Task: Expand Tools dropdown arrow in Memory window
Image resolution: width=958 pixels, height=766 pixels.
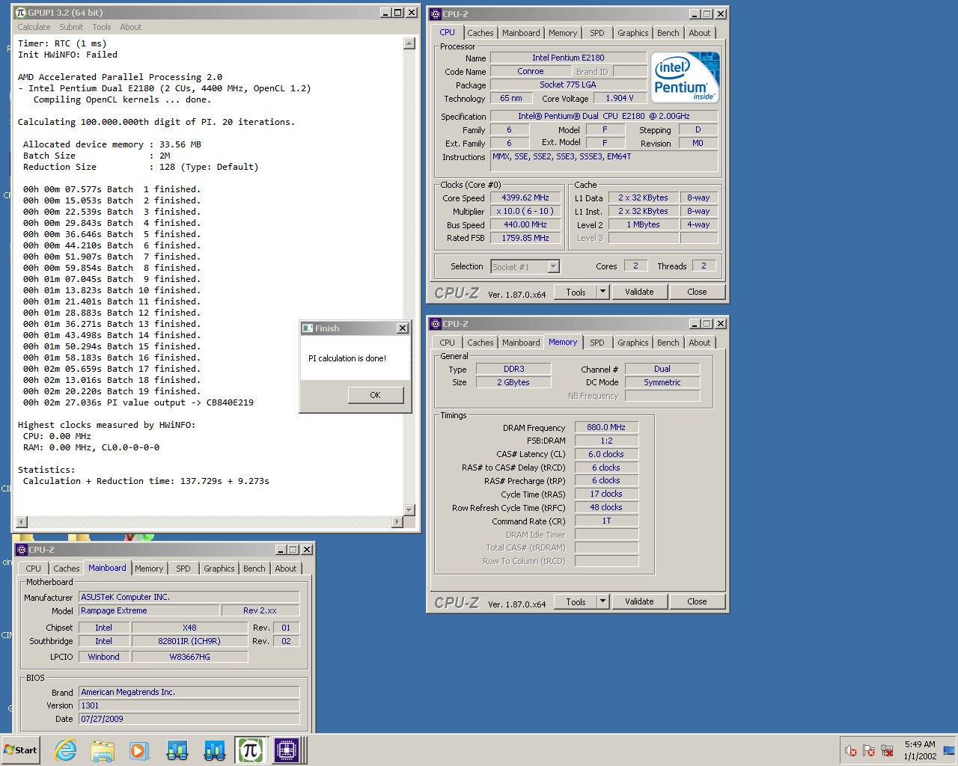Action: (603, 602)
